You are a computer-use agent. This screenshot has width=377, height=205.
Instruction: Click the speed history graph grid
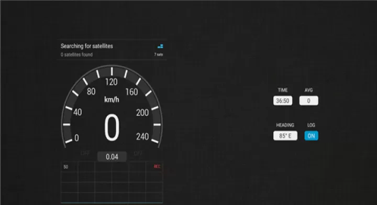(x=112, y=182)
